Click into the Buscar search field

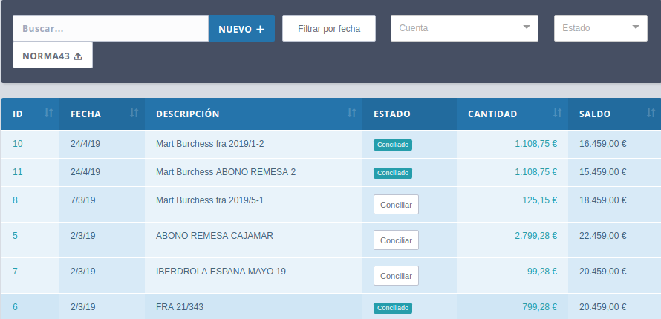click(x=111, y=29)
